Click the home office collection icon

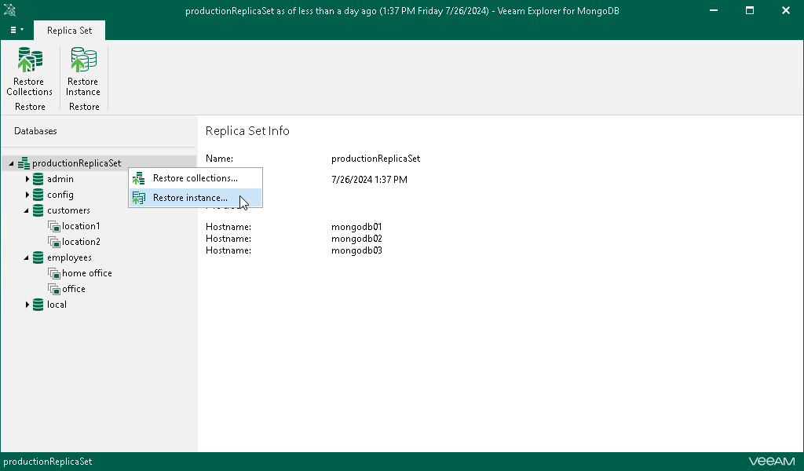click(54, 274)
